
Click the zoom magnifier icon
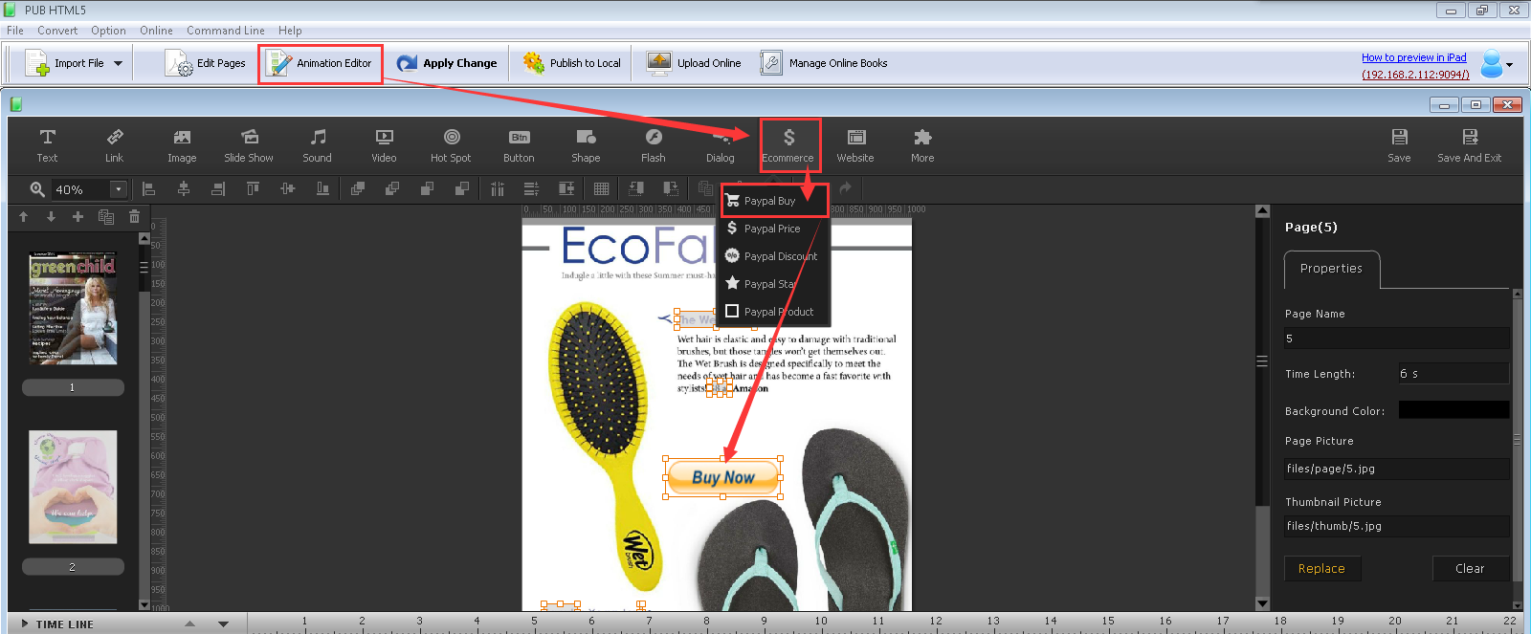point(37,189)
